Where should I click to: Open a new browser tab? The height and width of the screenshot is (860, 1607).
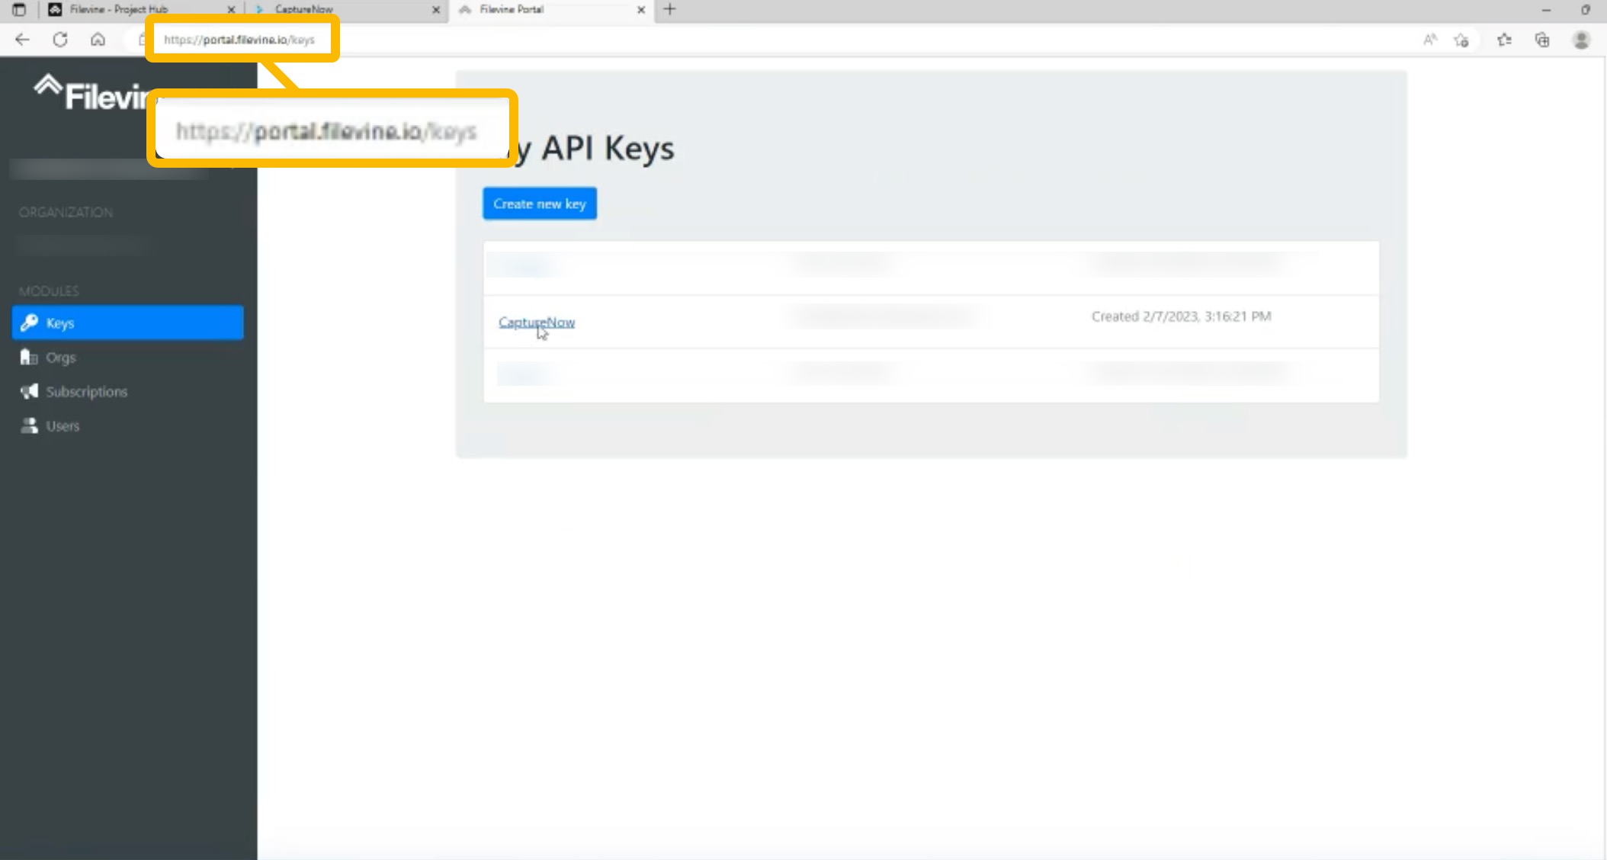point(669,9)
